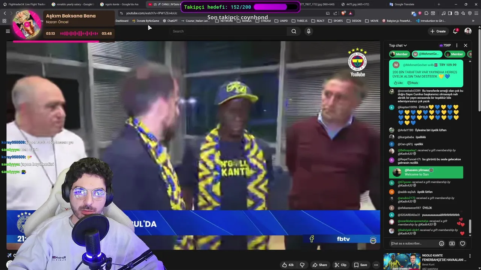Open the SPORTS bookmarks folder
The image size is (481, 270).
[x=336, y=21]
